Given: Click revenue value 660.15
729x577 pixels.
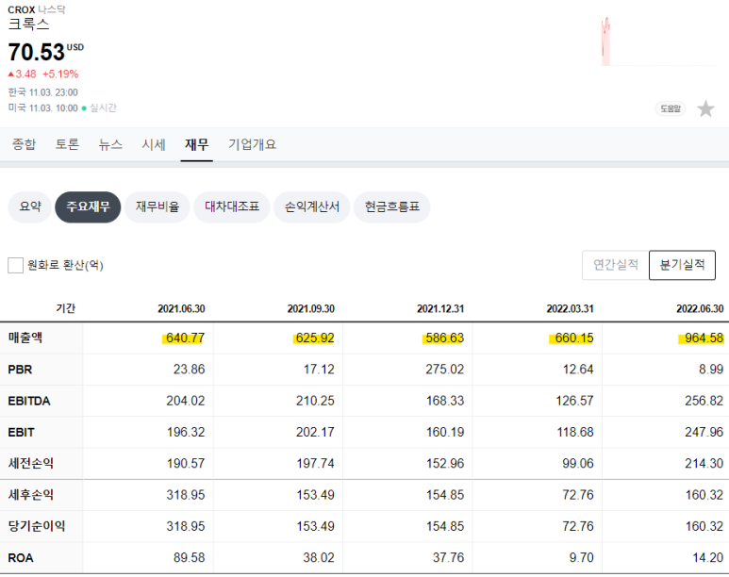Looking at the screenshot, I should (x=572, y=338).
